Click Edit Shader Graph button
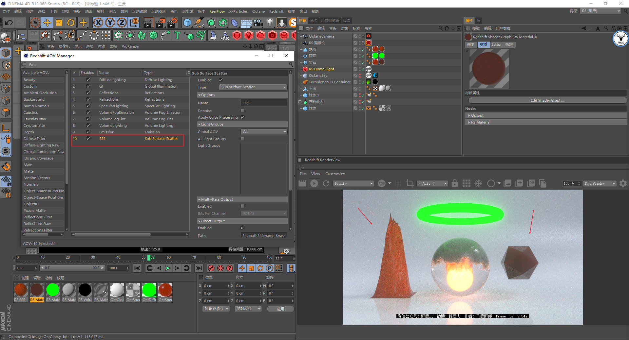 [547, 100]
